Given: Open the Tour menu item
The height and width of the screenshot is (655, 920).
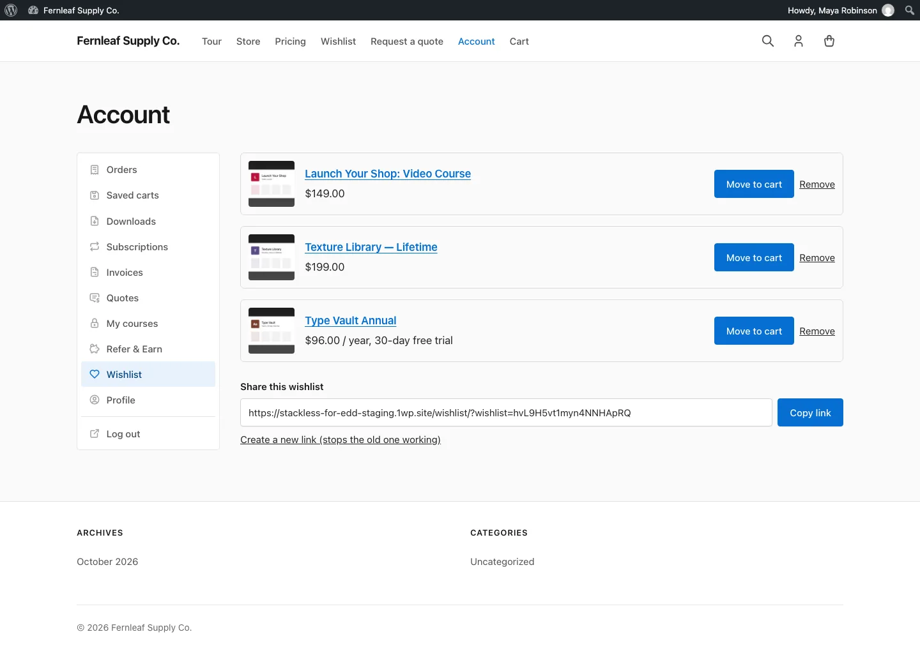Looking at the screenshot, I should (x=211, y=41).
